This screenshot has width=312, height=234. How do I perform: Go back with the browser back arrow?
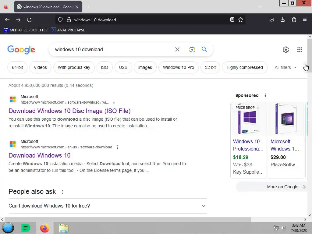click(x=7, y=20)
